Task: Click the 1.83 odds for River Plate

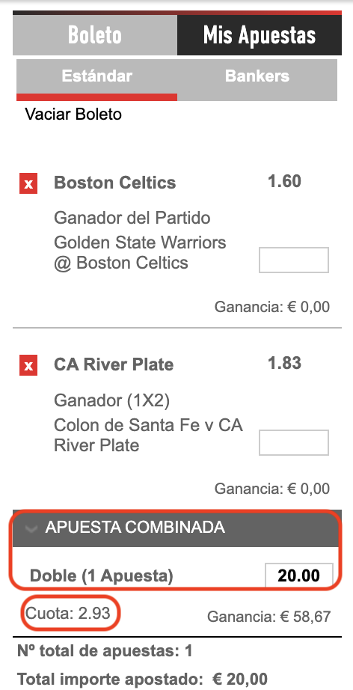Action: 284,364
